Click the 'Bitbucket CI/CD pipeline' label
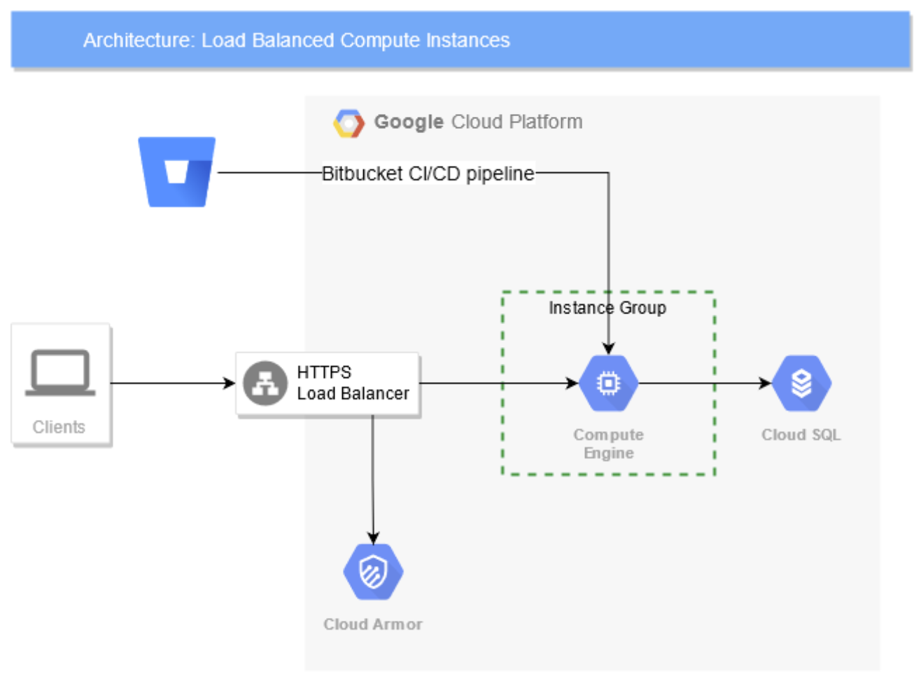The image size is (921, 690). pyautogui.click(x=428, y=173)
